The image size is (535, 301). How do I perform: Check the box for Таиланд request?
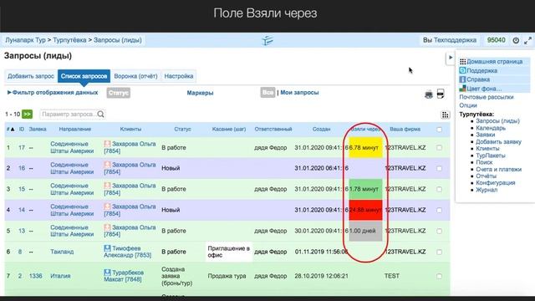point(439,252)
